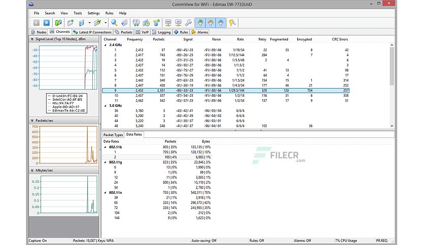This screenshot has height=245, width=424.
Task: Open the Search menu
Action: [50, 13]
